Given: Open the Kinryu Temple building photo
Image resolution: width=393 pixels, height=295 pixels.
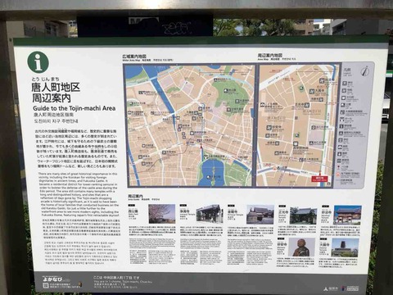Looking at the screenshot, I should point(260,215).
